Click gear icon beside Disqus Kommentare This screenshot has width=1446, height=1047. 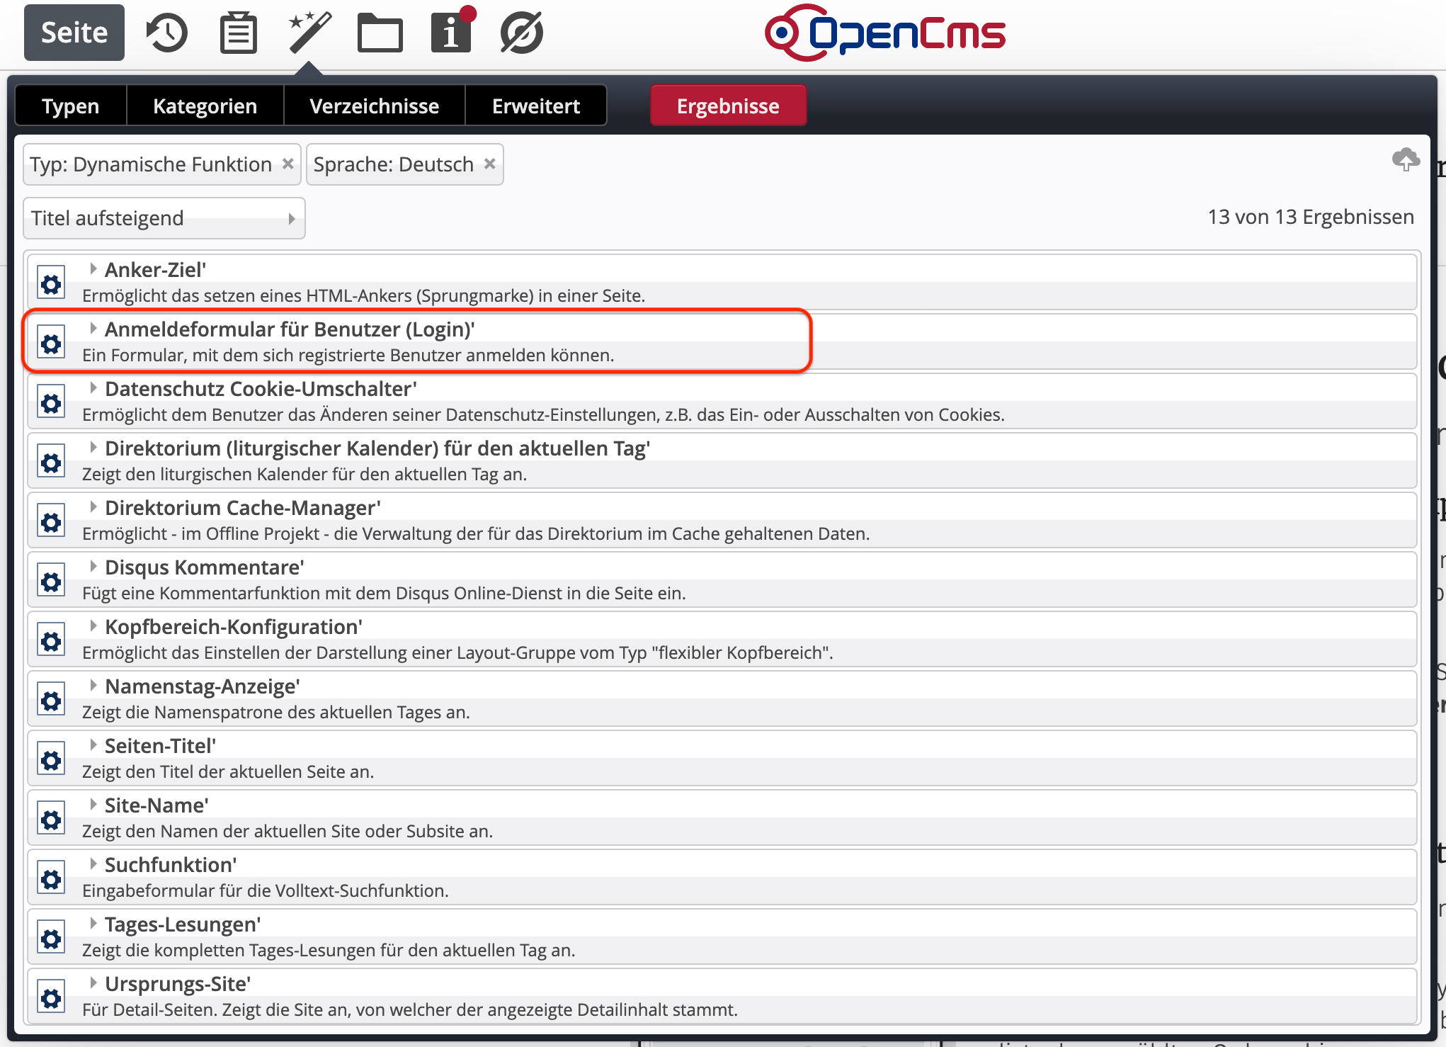51,582
